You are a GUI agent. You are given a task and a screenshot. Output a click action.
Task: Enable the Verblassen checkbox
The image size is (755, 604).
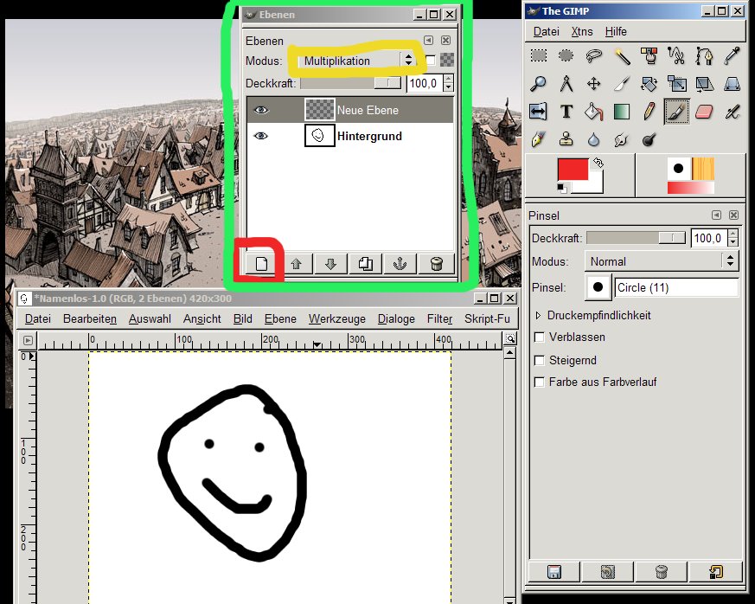(x=540, y=337)
